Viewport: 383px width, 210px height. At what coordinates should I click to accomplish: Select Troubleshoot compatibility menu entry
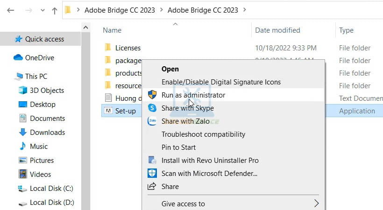click(x=203, y=134)
